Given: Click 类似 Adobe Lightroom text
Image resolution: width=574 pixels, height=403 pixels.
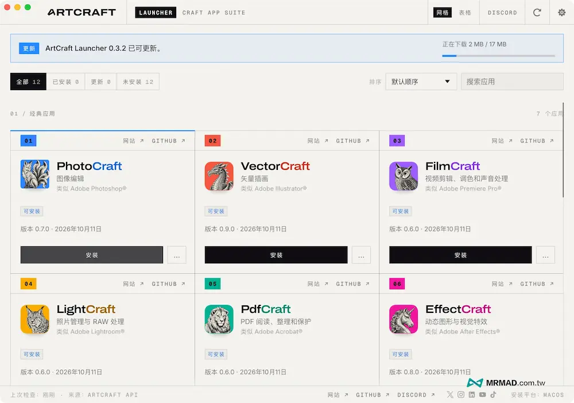Looking at the screenshot, I should [x=91, y=332].
